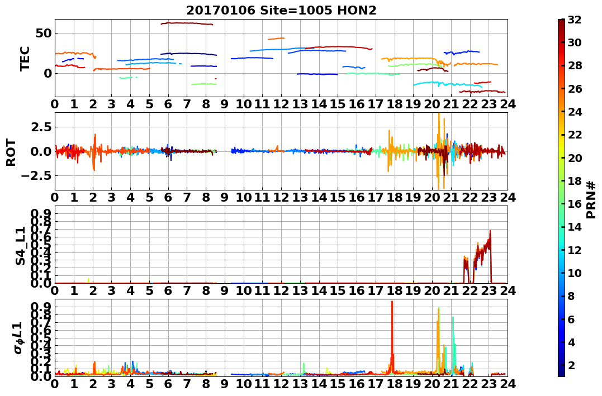The image size is (602, 396).
Task: Click the S4_L1 y-axis label
Action: pyautogui.click(x=20, y=246)
